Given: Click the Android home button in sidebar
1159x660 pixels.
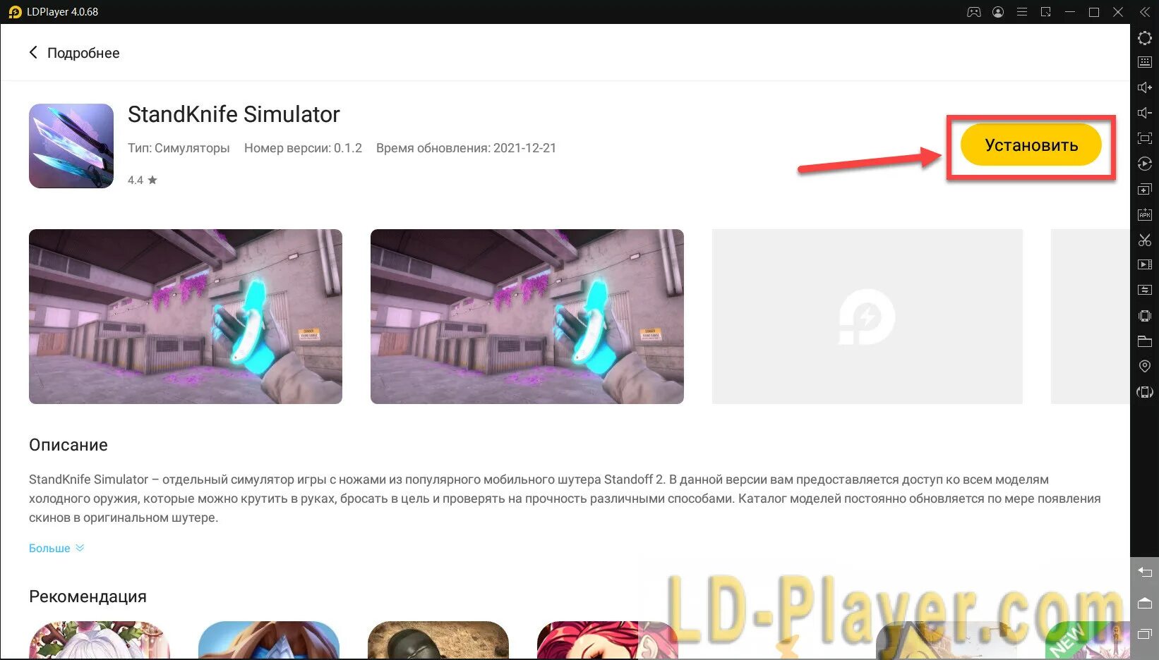Looking at the screenshot, I should point(1145,603).
